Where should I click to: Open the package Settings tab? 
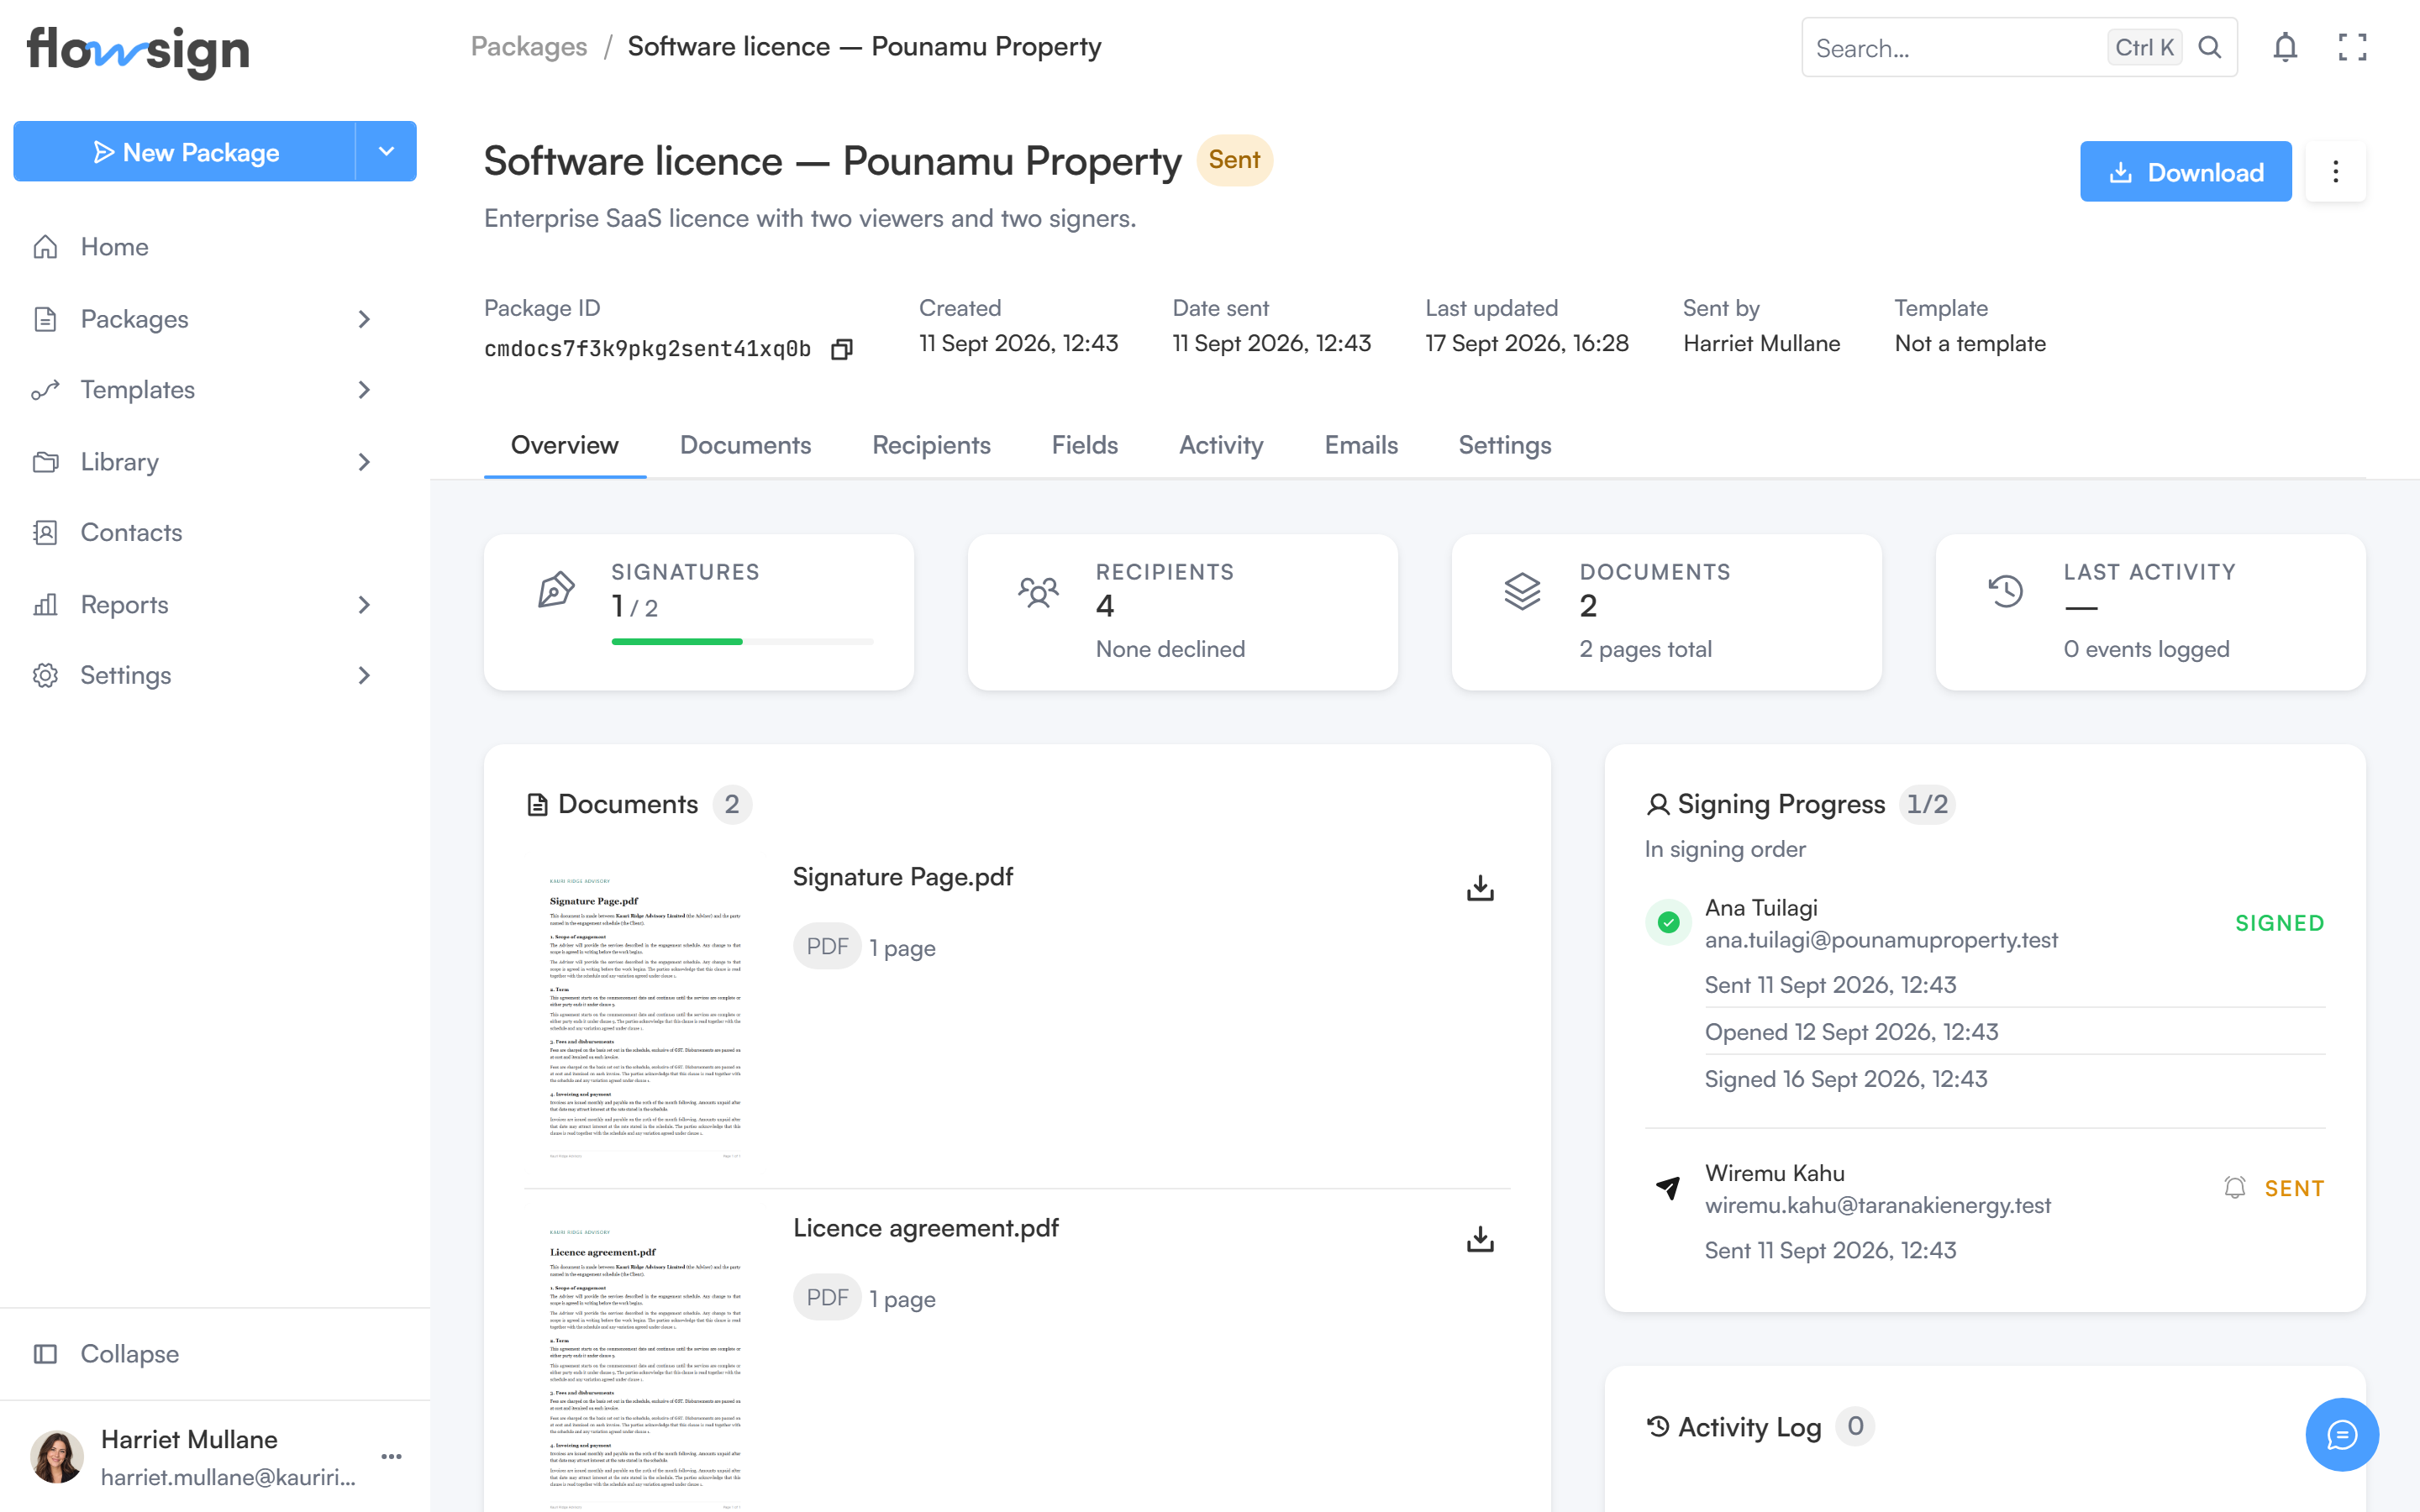(1504, 446)
